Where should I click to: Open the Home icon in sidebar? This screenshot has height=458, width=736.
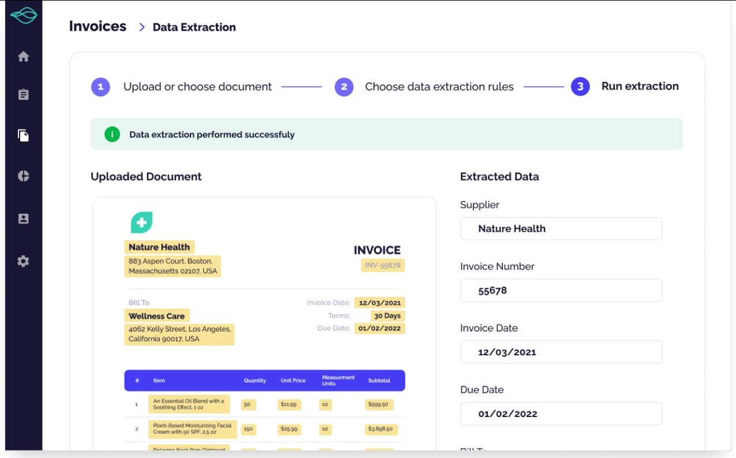click(x=23, y=57)
